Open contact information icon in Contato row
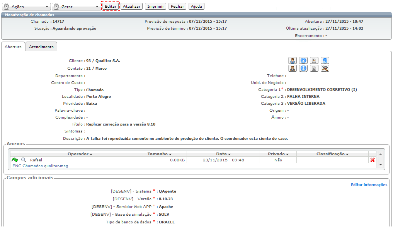The image size is (393, 228). [303, 68]
